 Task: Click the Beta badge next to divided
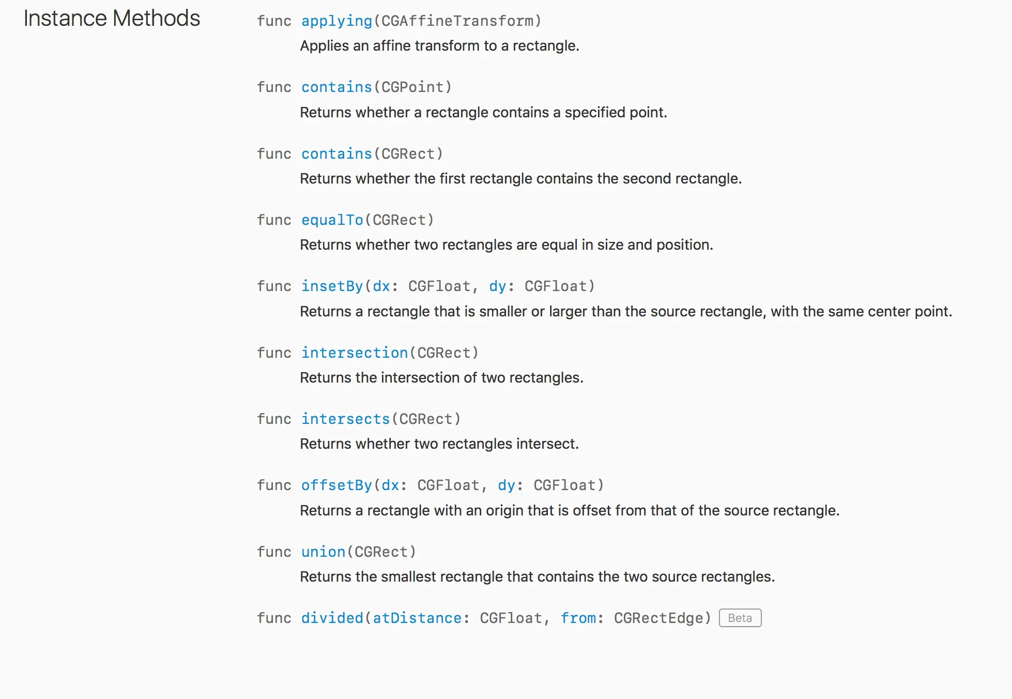pos(740,618)
